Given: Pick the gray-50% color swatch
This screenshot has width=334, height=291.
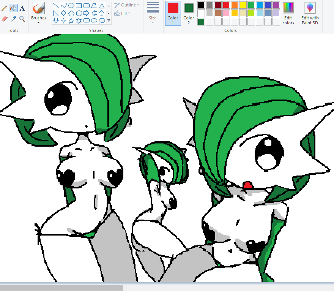Looking at the screenshot, I should pyautogui.click(x=210, y=5).
